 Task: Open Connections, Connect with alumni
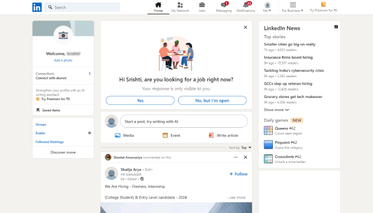(x=63, y=76)
